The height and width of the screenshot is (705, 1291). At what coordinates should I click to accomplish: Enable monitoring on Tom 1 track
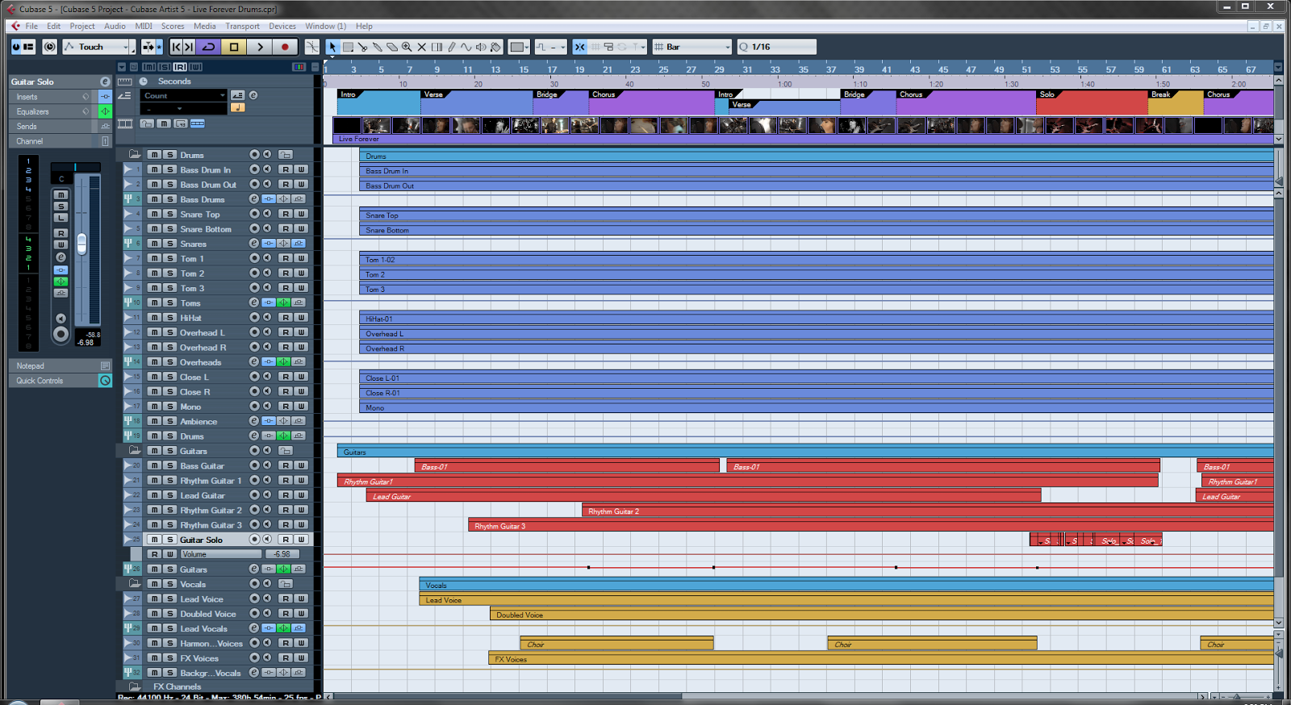point(267,258)
